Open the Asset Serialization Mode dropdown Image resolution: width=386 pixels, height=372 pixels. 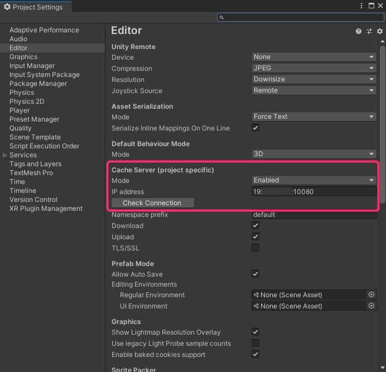[x=314, y=117]
